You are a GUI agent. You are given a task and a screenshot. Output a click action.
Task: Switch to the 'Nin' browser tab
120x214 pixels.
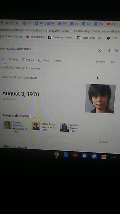click(51, 23)
